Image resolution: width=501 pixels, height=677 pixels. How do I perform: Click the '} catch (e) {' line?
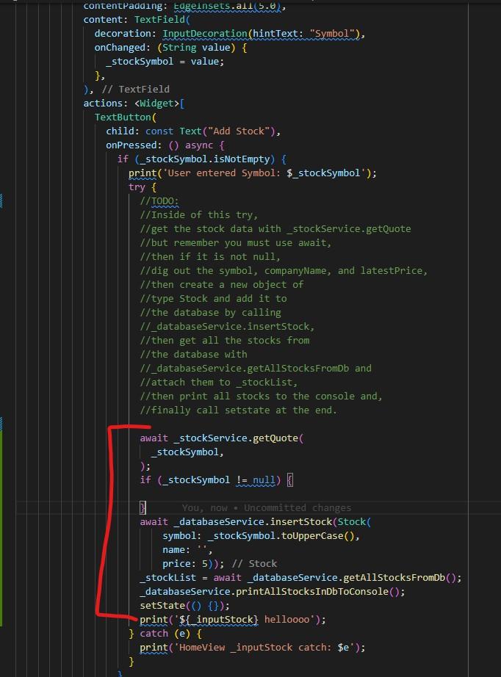click(165, 634)
